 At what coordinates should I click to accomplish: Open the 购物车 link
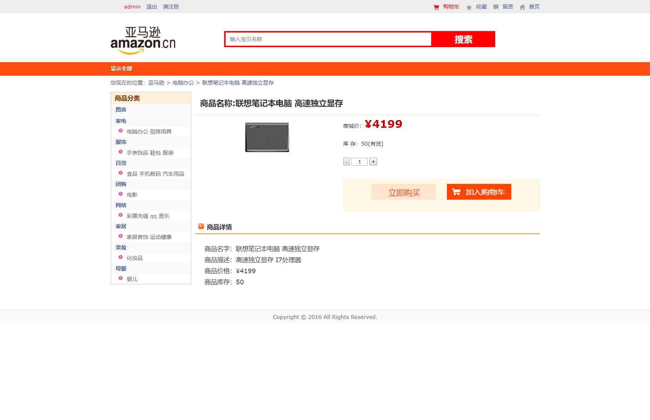coord(451,7)
